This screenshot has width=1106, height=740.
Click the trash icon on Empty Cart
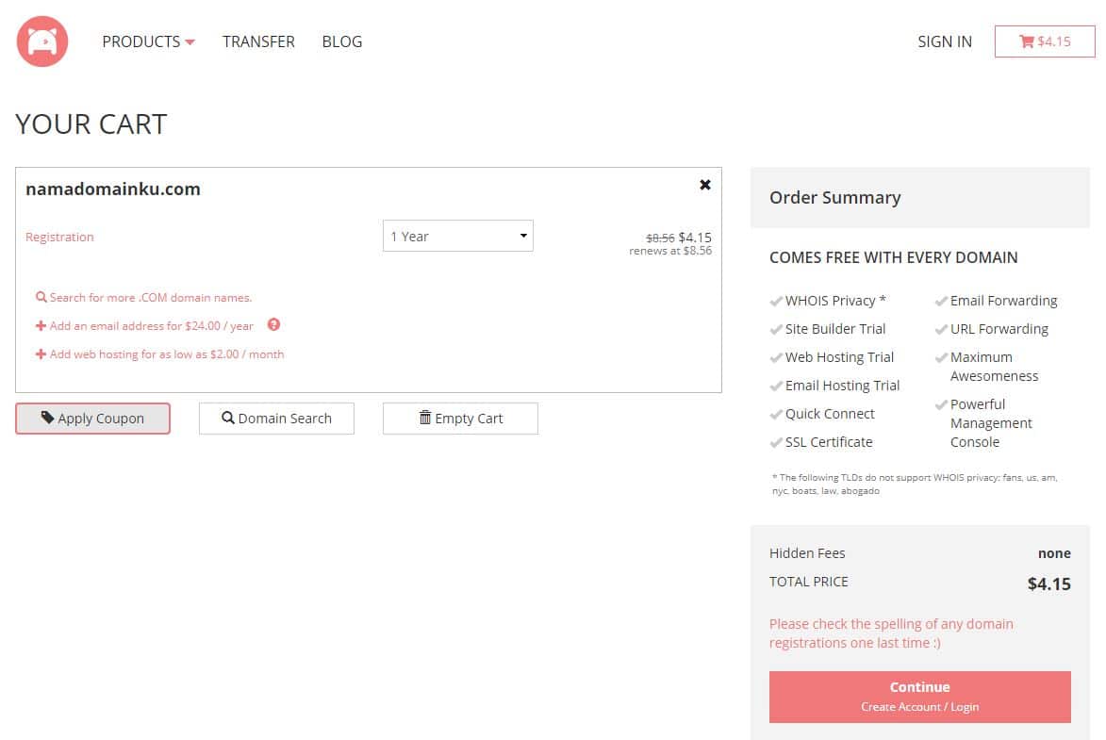pos(425,418)
